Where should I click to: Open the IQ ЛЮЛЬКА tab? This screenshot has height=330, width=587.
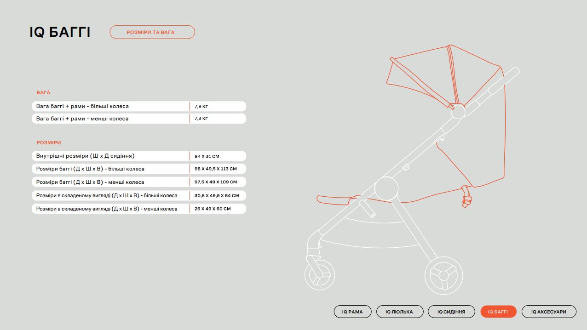[x=399, y=312]
